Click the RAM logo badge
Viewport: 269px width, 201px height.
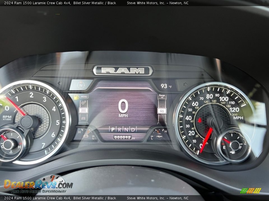[x=123, y=71]
